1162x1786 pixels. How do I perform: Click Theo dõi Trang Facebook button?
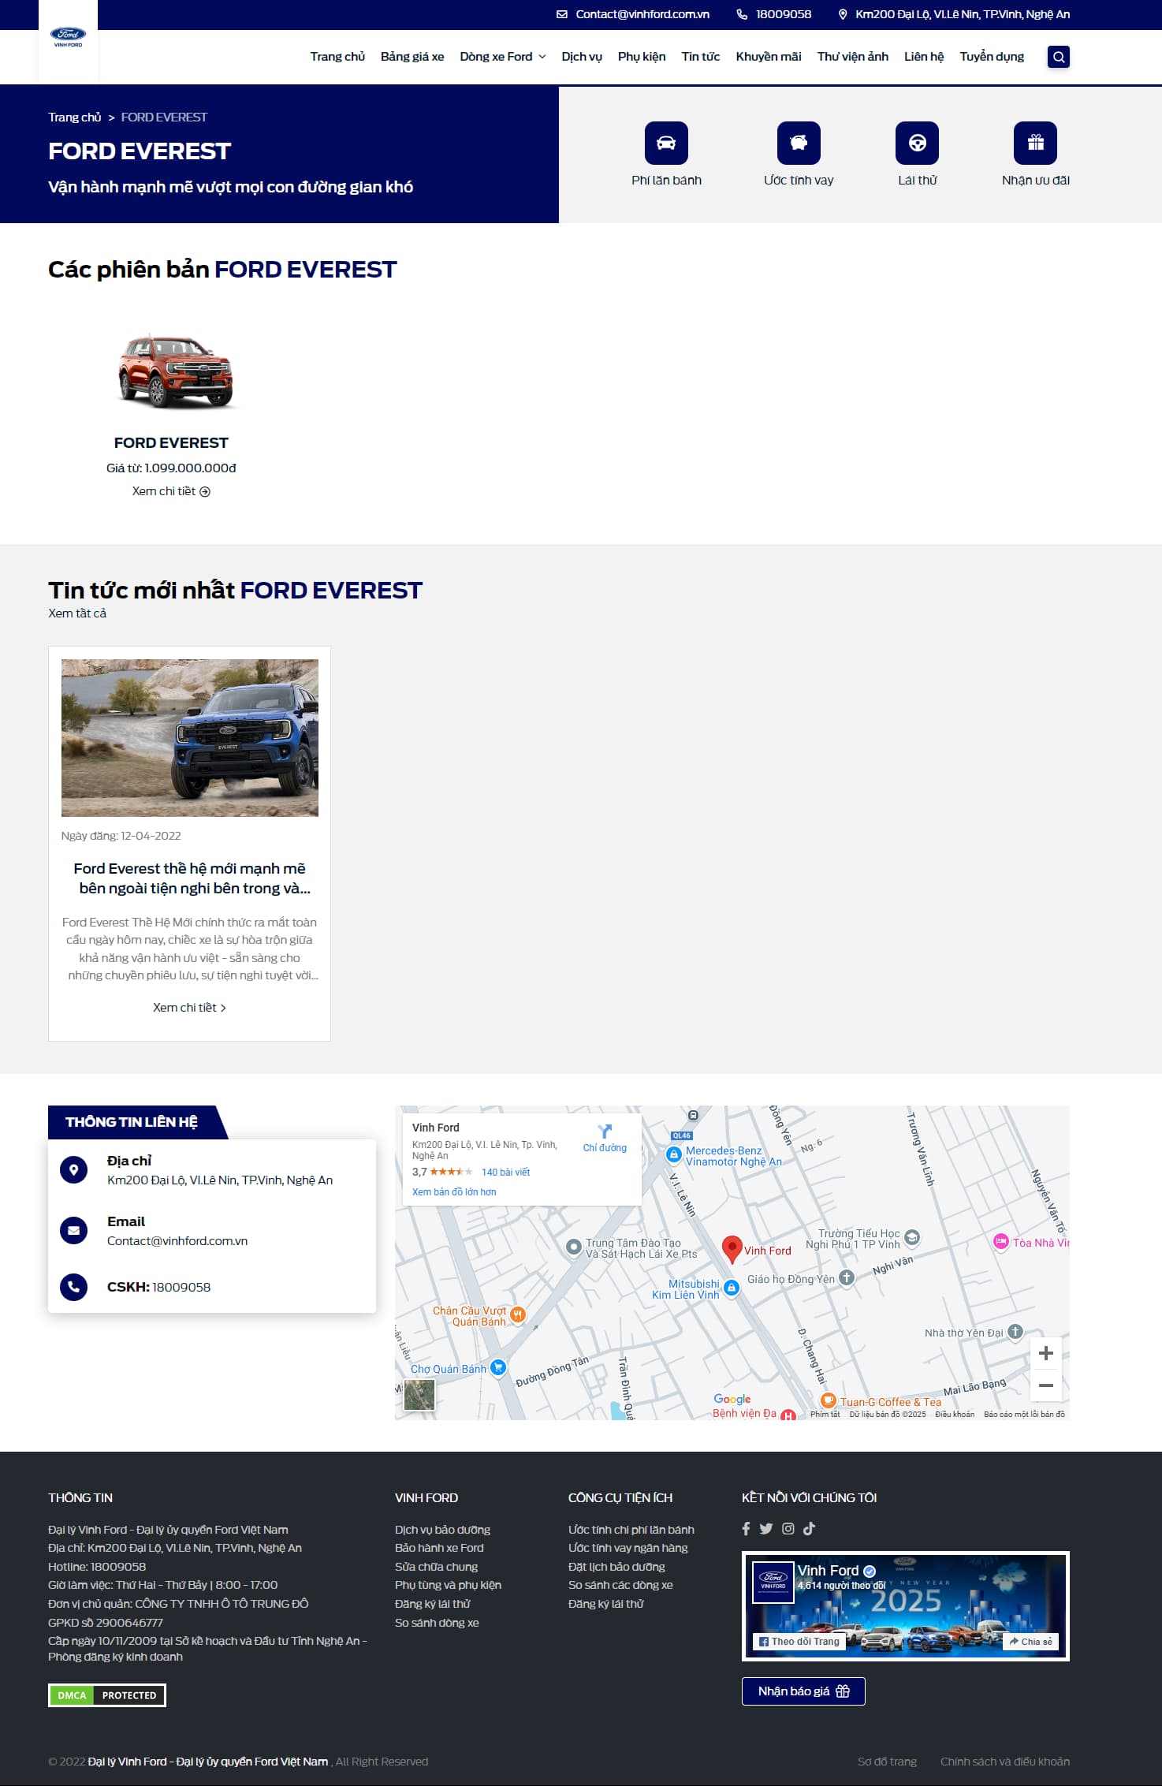click(x=799, y=1641)
